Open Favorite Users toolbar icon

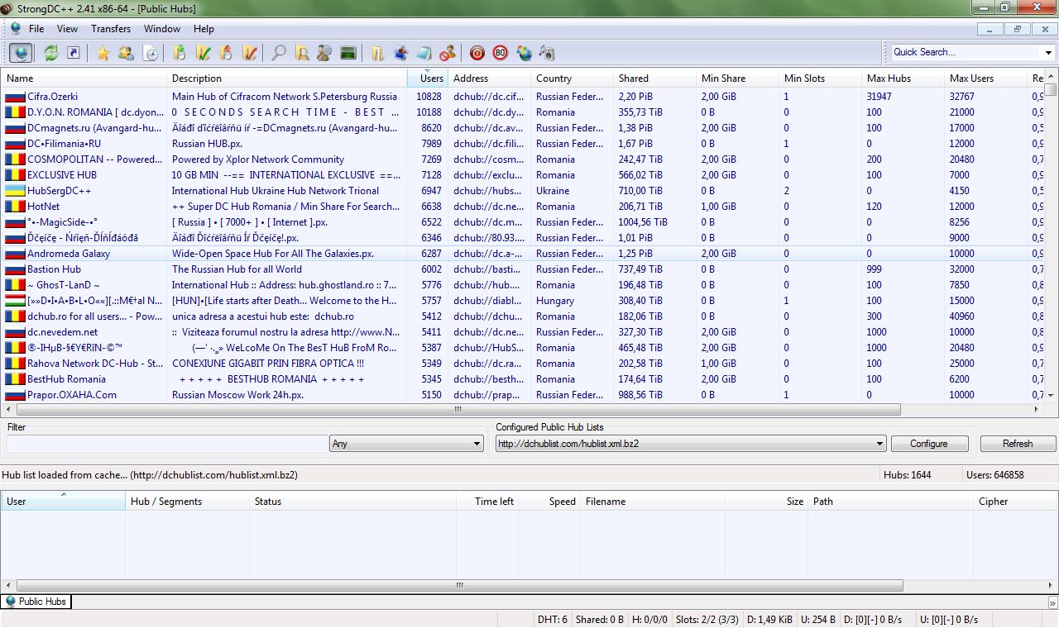[126, 53]
